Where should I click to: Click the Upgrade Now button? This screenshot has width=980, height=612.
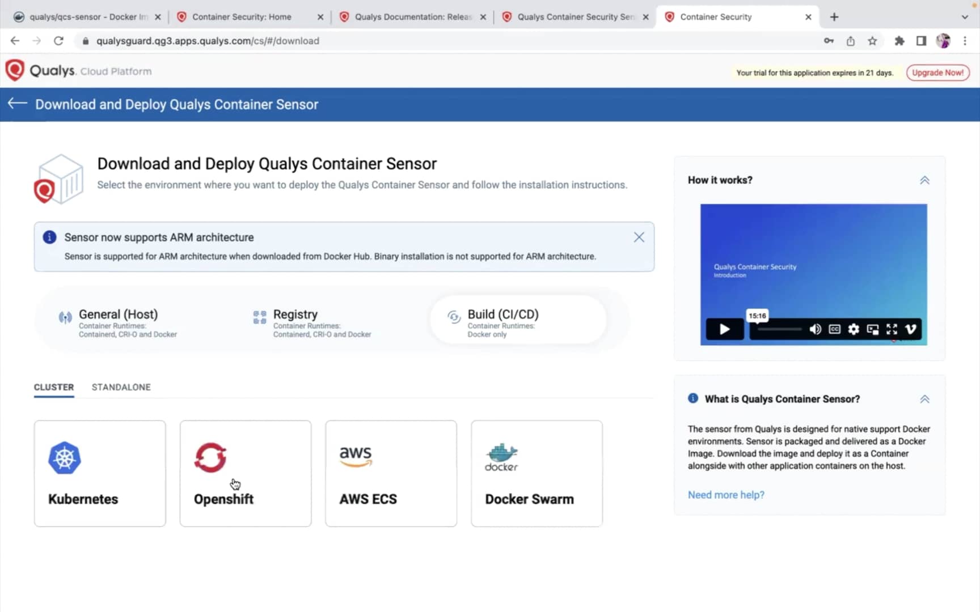pyautogui.click(x=937, y=73)
